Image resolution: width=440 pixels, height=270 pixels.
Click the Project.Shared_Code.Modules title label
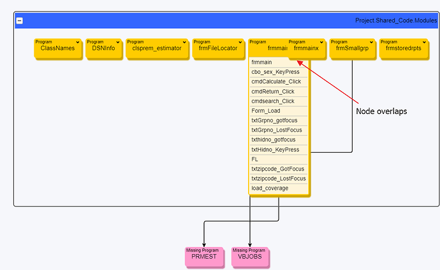pos(395,20)
